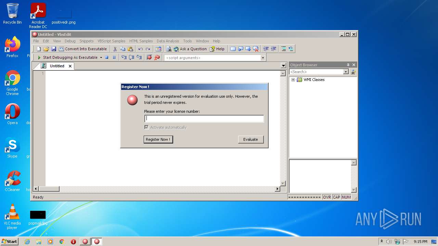Click the blank bookmark toolbar icon

tap(233, 49)
